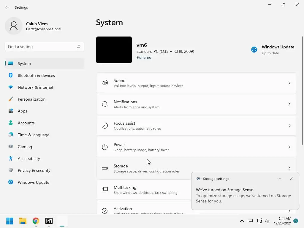The image size is (304, 228).
Task: Expand the Power row chevron
Action: point(289,147)
